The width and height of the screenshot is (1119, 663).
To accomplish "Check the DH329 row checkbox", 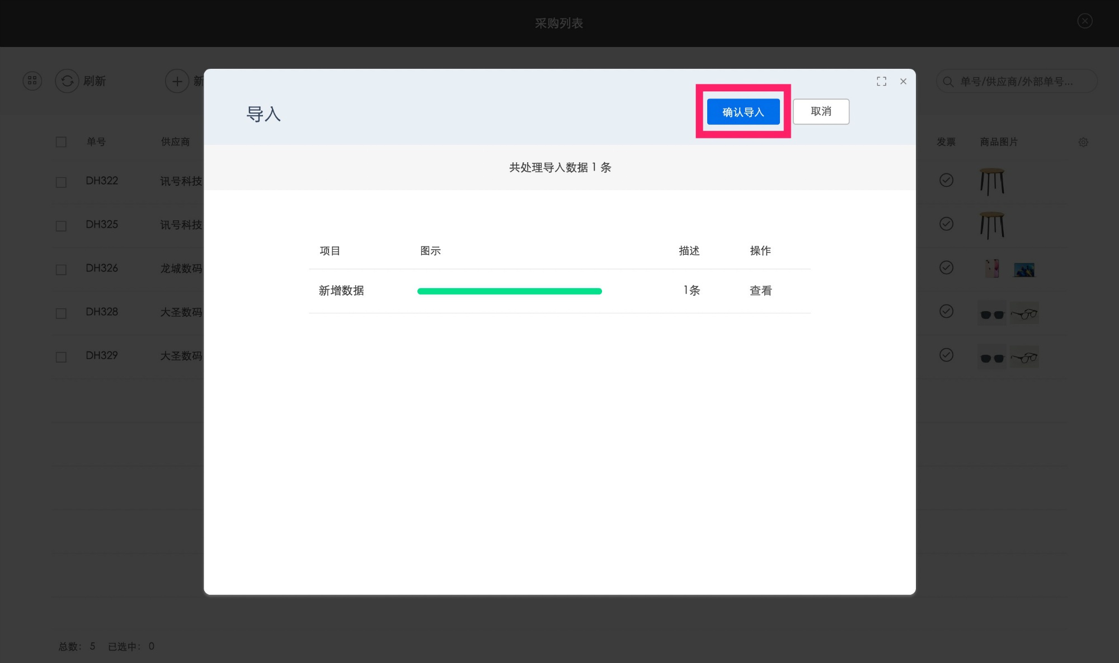I will [x=61, y=357].
